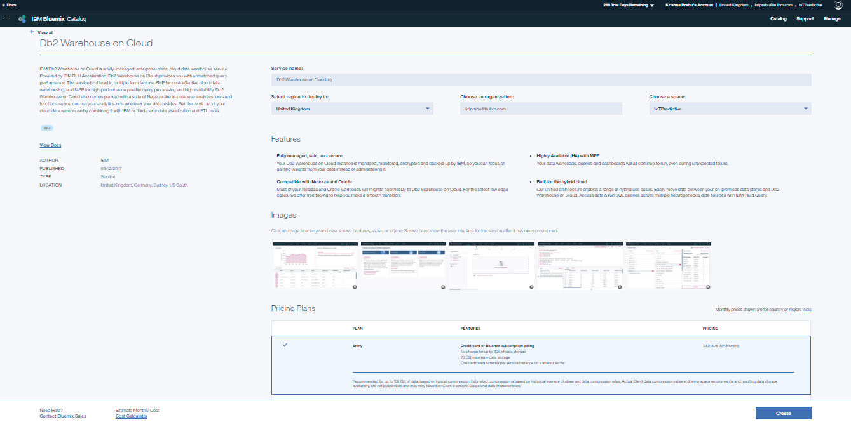Enlarge the third screenshot thumbnail

[x=492, y=266]
